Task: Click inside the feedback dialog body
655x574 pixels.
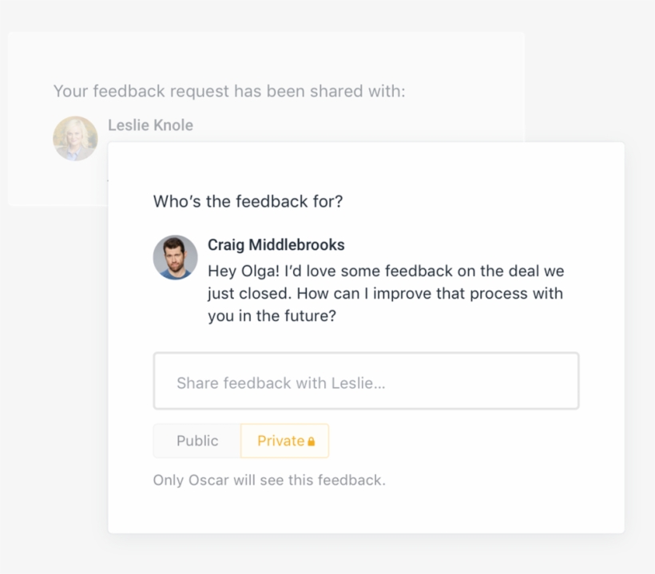Action: [367, 335]
